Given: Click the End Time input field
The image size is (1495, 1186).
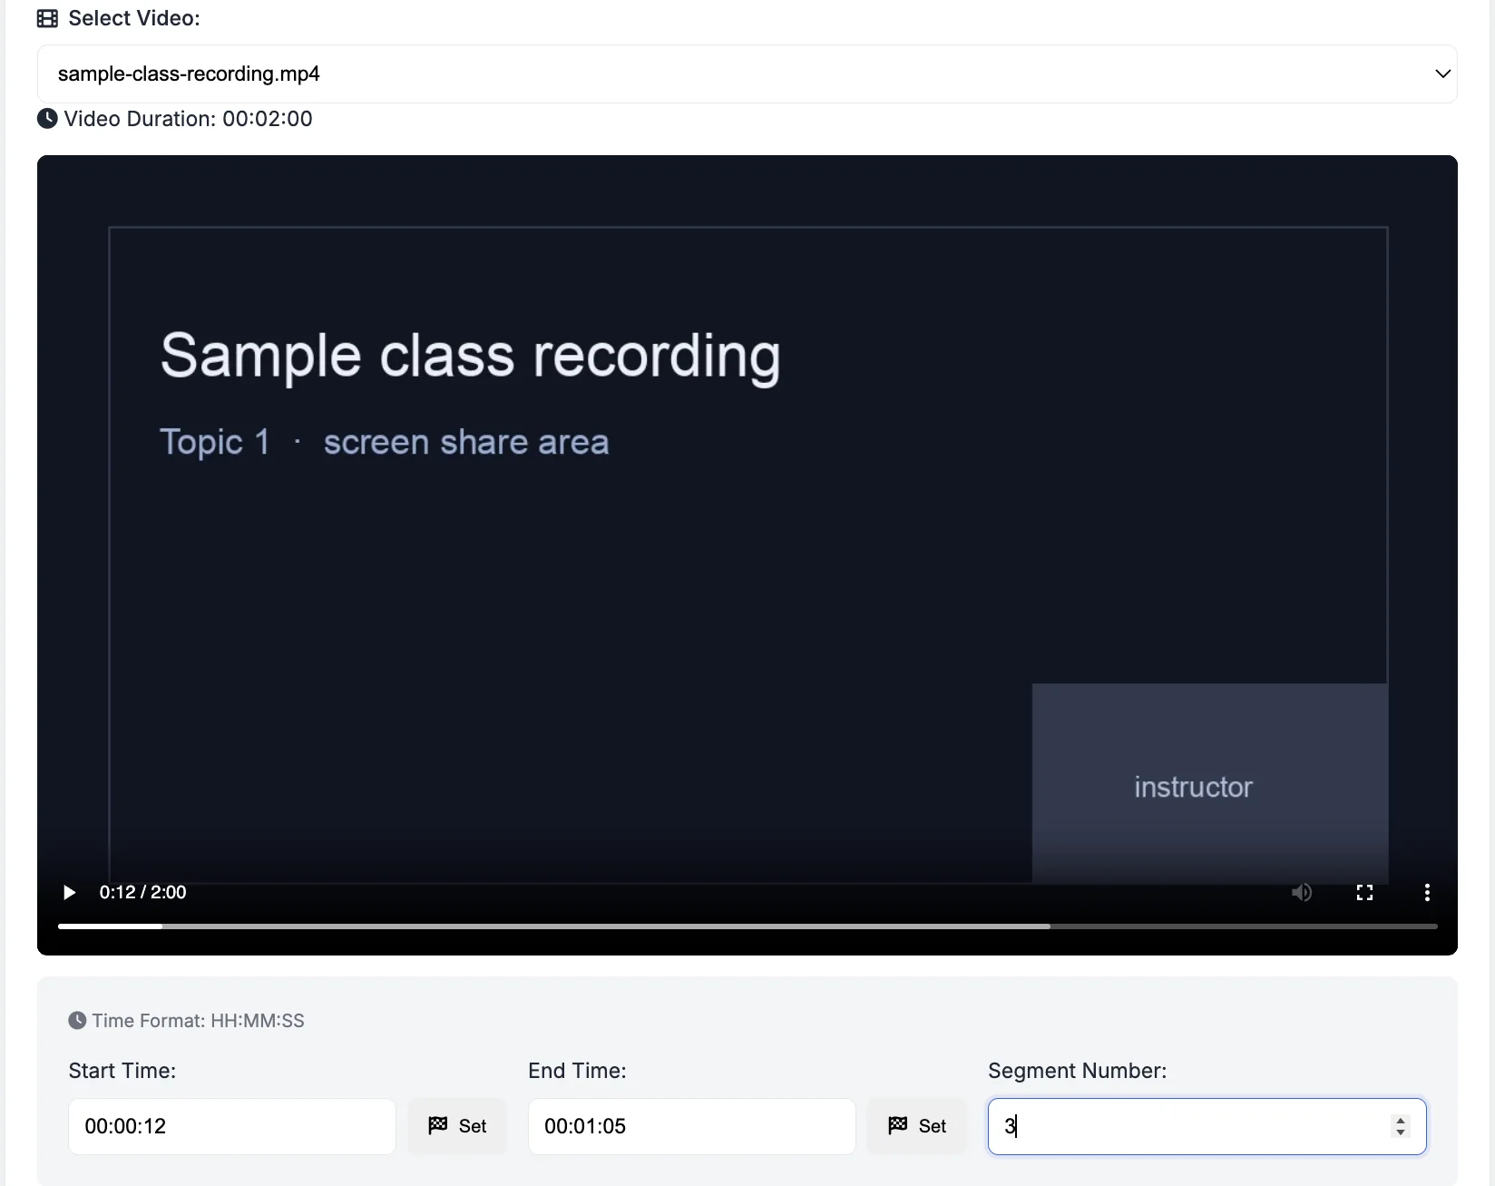Looking at the screenshot, I should pos(691,1126).
